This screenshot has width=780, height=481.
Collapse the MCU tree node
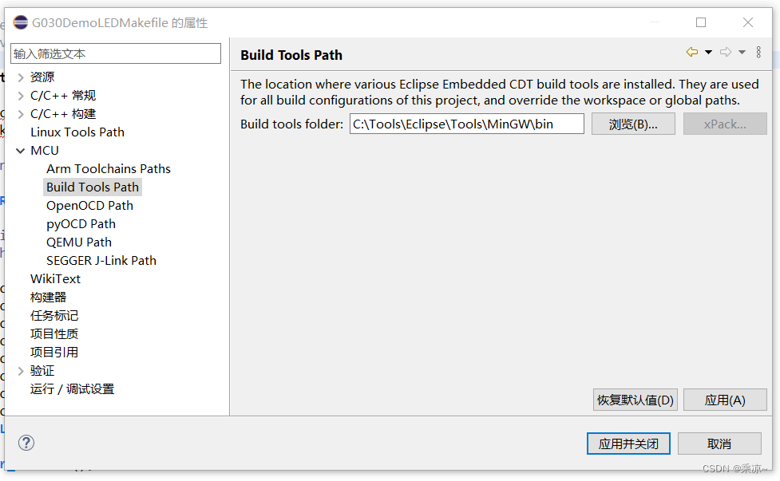(x=20, y=150)
